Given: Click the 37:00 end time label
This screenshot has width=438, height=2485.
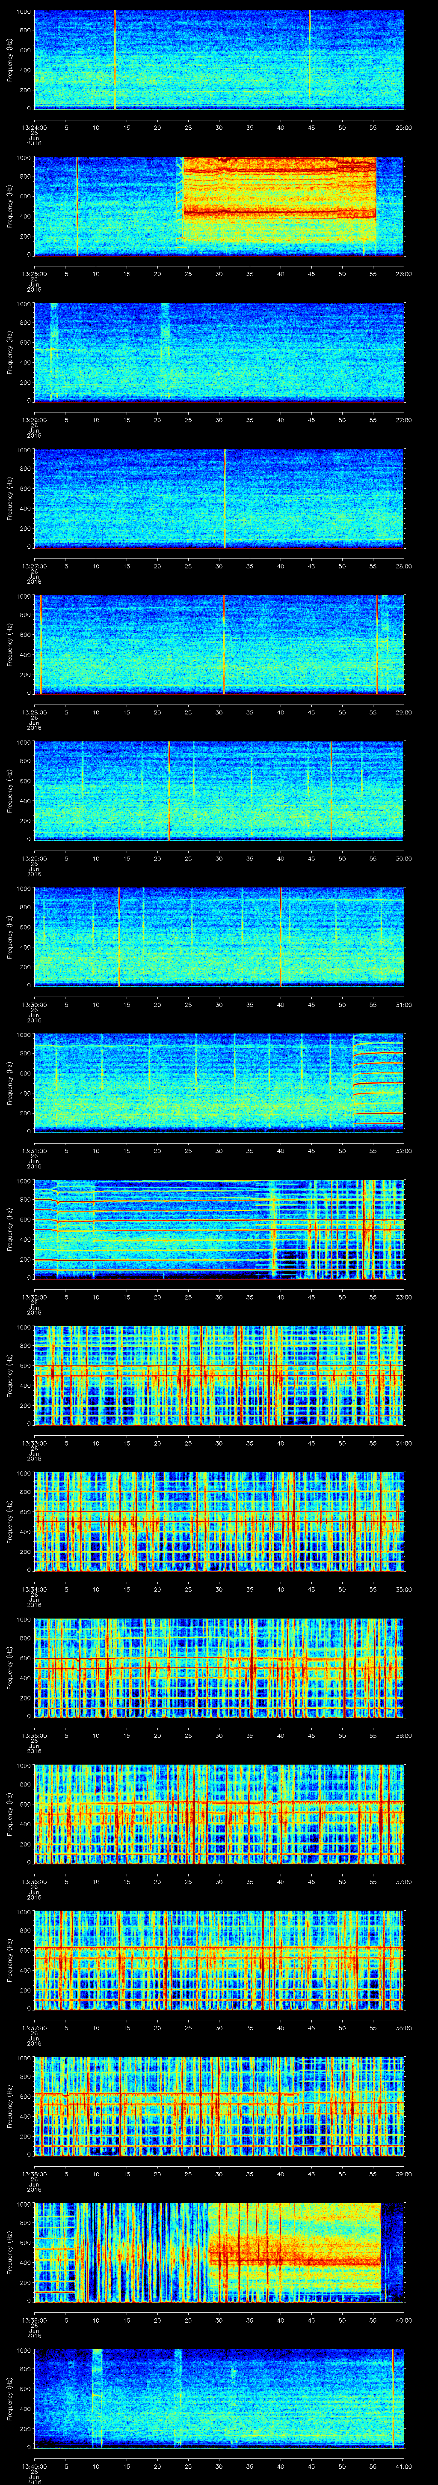Looking at the screenshot, I should [403, 1881].
